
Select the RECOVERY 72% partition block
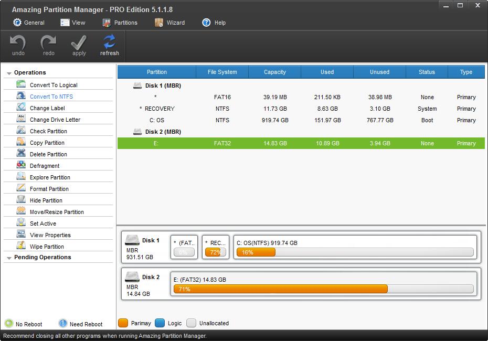click(x=216, y=247)
